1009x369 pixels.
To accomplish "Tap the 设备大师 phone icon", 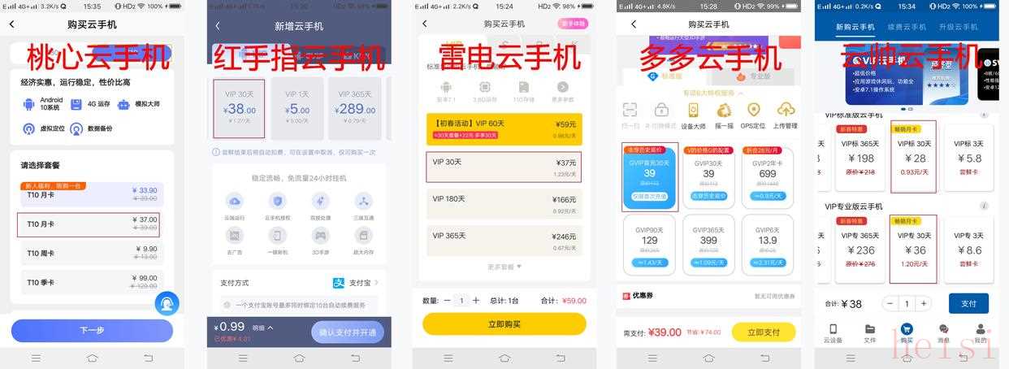I will [693, 111].
